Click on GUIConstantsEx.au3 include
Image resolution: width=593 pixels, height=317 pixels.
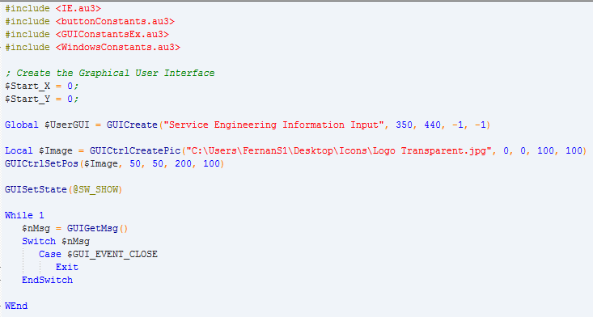[112, 34]
